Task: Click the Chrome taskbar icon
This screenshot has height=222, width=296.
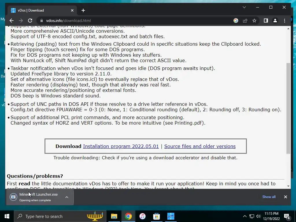Action: tap(128, 216)
